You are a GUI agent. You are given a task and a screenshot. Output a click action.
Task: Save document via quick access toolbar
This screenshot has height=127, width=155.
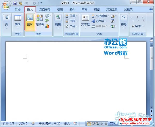click(15, 3)
